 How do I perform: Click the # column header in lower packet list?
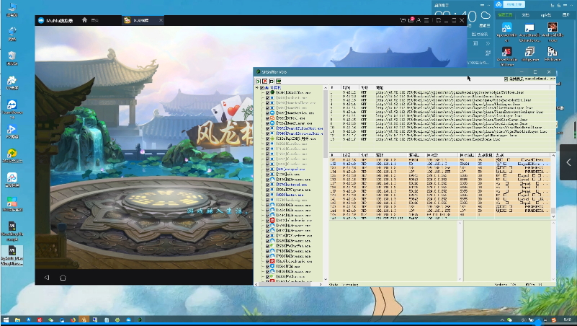point(334,155)
